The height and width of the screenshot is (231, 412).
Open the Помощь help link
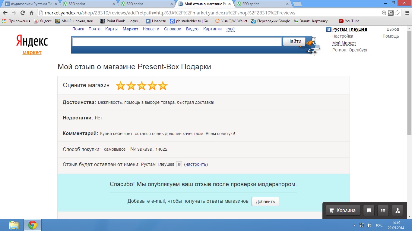coord(391,36)
